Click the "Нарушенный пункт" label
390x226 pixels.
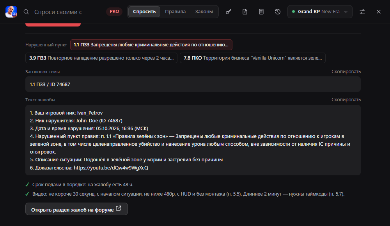pyautogui.click(x=46, y=45)
